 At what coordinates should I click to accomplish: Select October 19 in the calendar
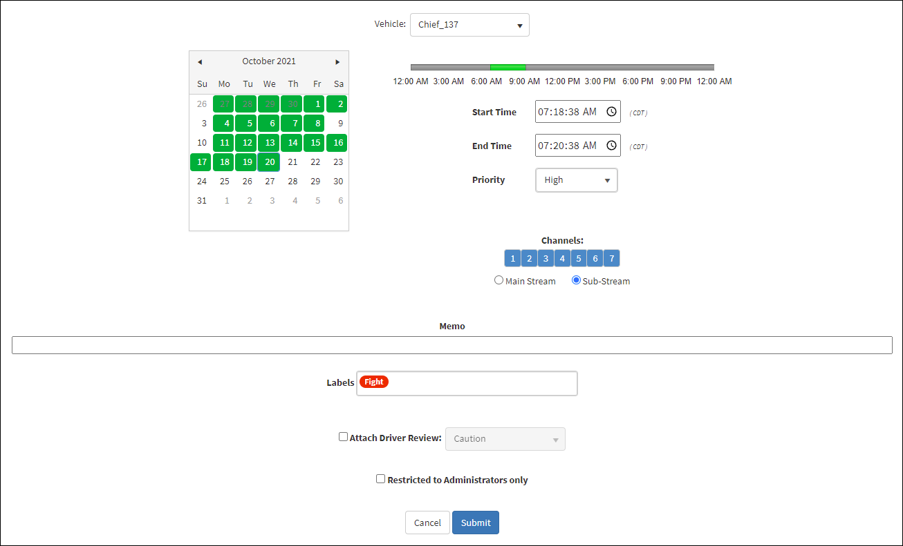coord(246,162)
